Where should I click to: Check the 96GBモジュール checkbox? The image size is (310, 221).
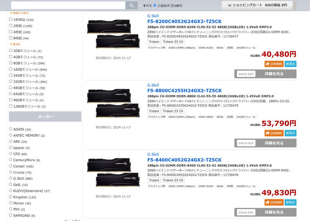click(x=11, y=100)
